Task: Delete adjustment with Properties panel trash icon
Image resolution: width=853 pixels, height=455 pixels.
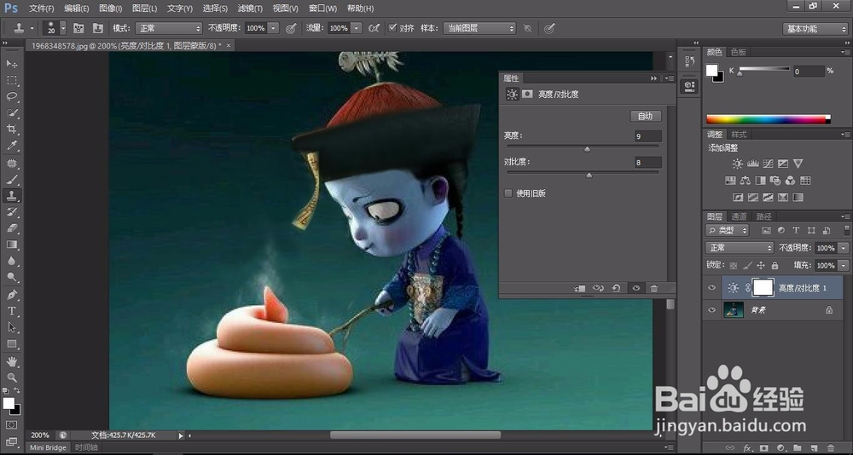Action: (x=654, y=289)
